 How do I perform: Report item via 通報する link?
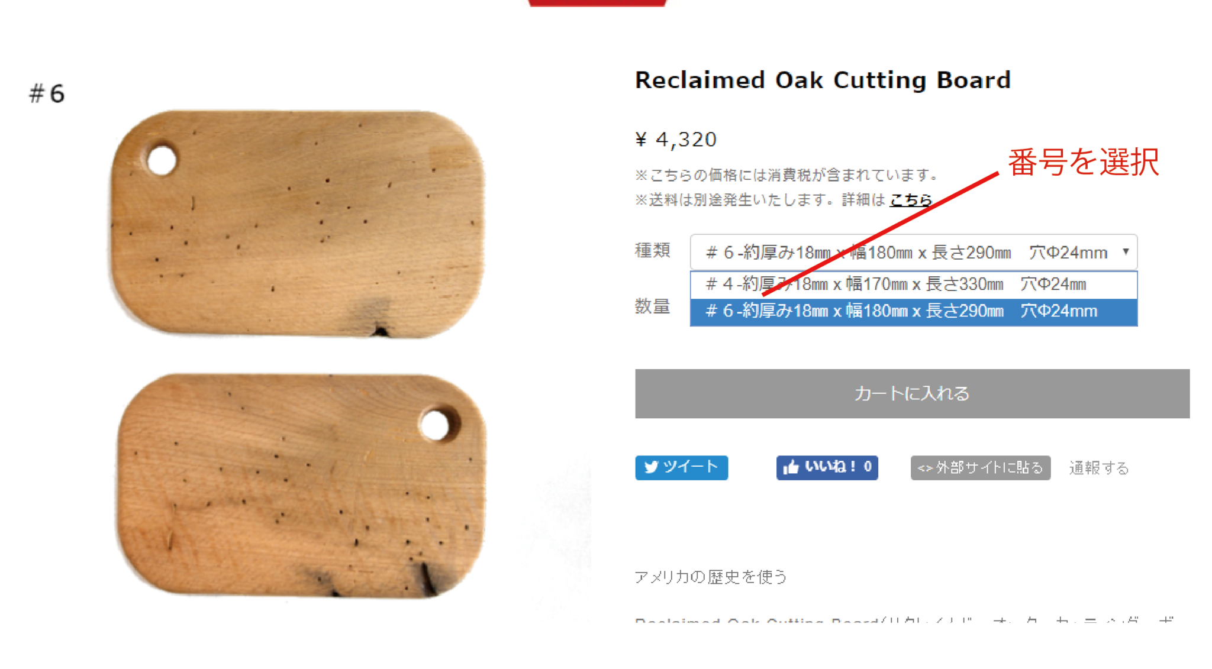point(1099,468)
